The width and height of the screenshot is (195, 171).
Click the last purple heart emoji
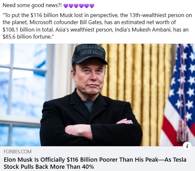tap(92, 6)
